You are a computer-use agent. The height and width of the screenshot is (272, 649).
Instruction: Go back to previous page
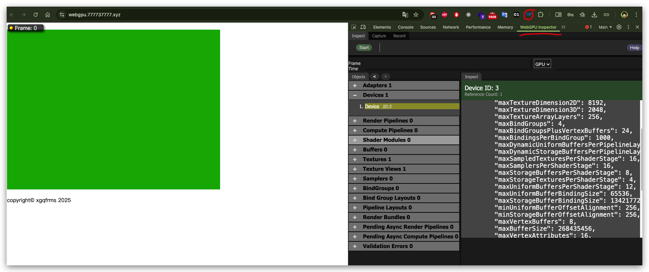click(12, 15)
